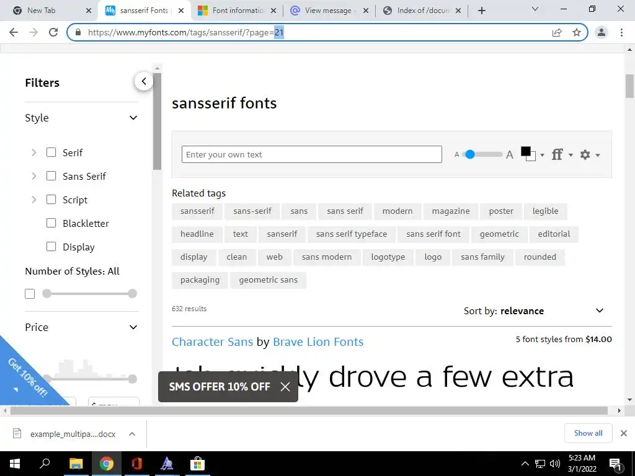
Task: Open Microsoft Store from the taskbar
Action: [198, 464]
